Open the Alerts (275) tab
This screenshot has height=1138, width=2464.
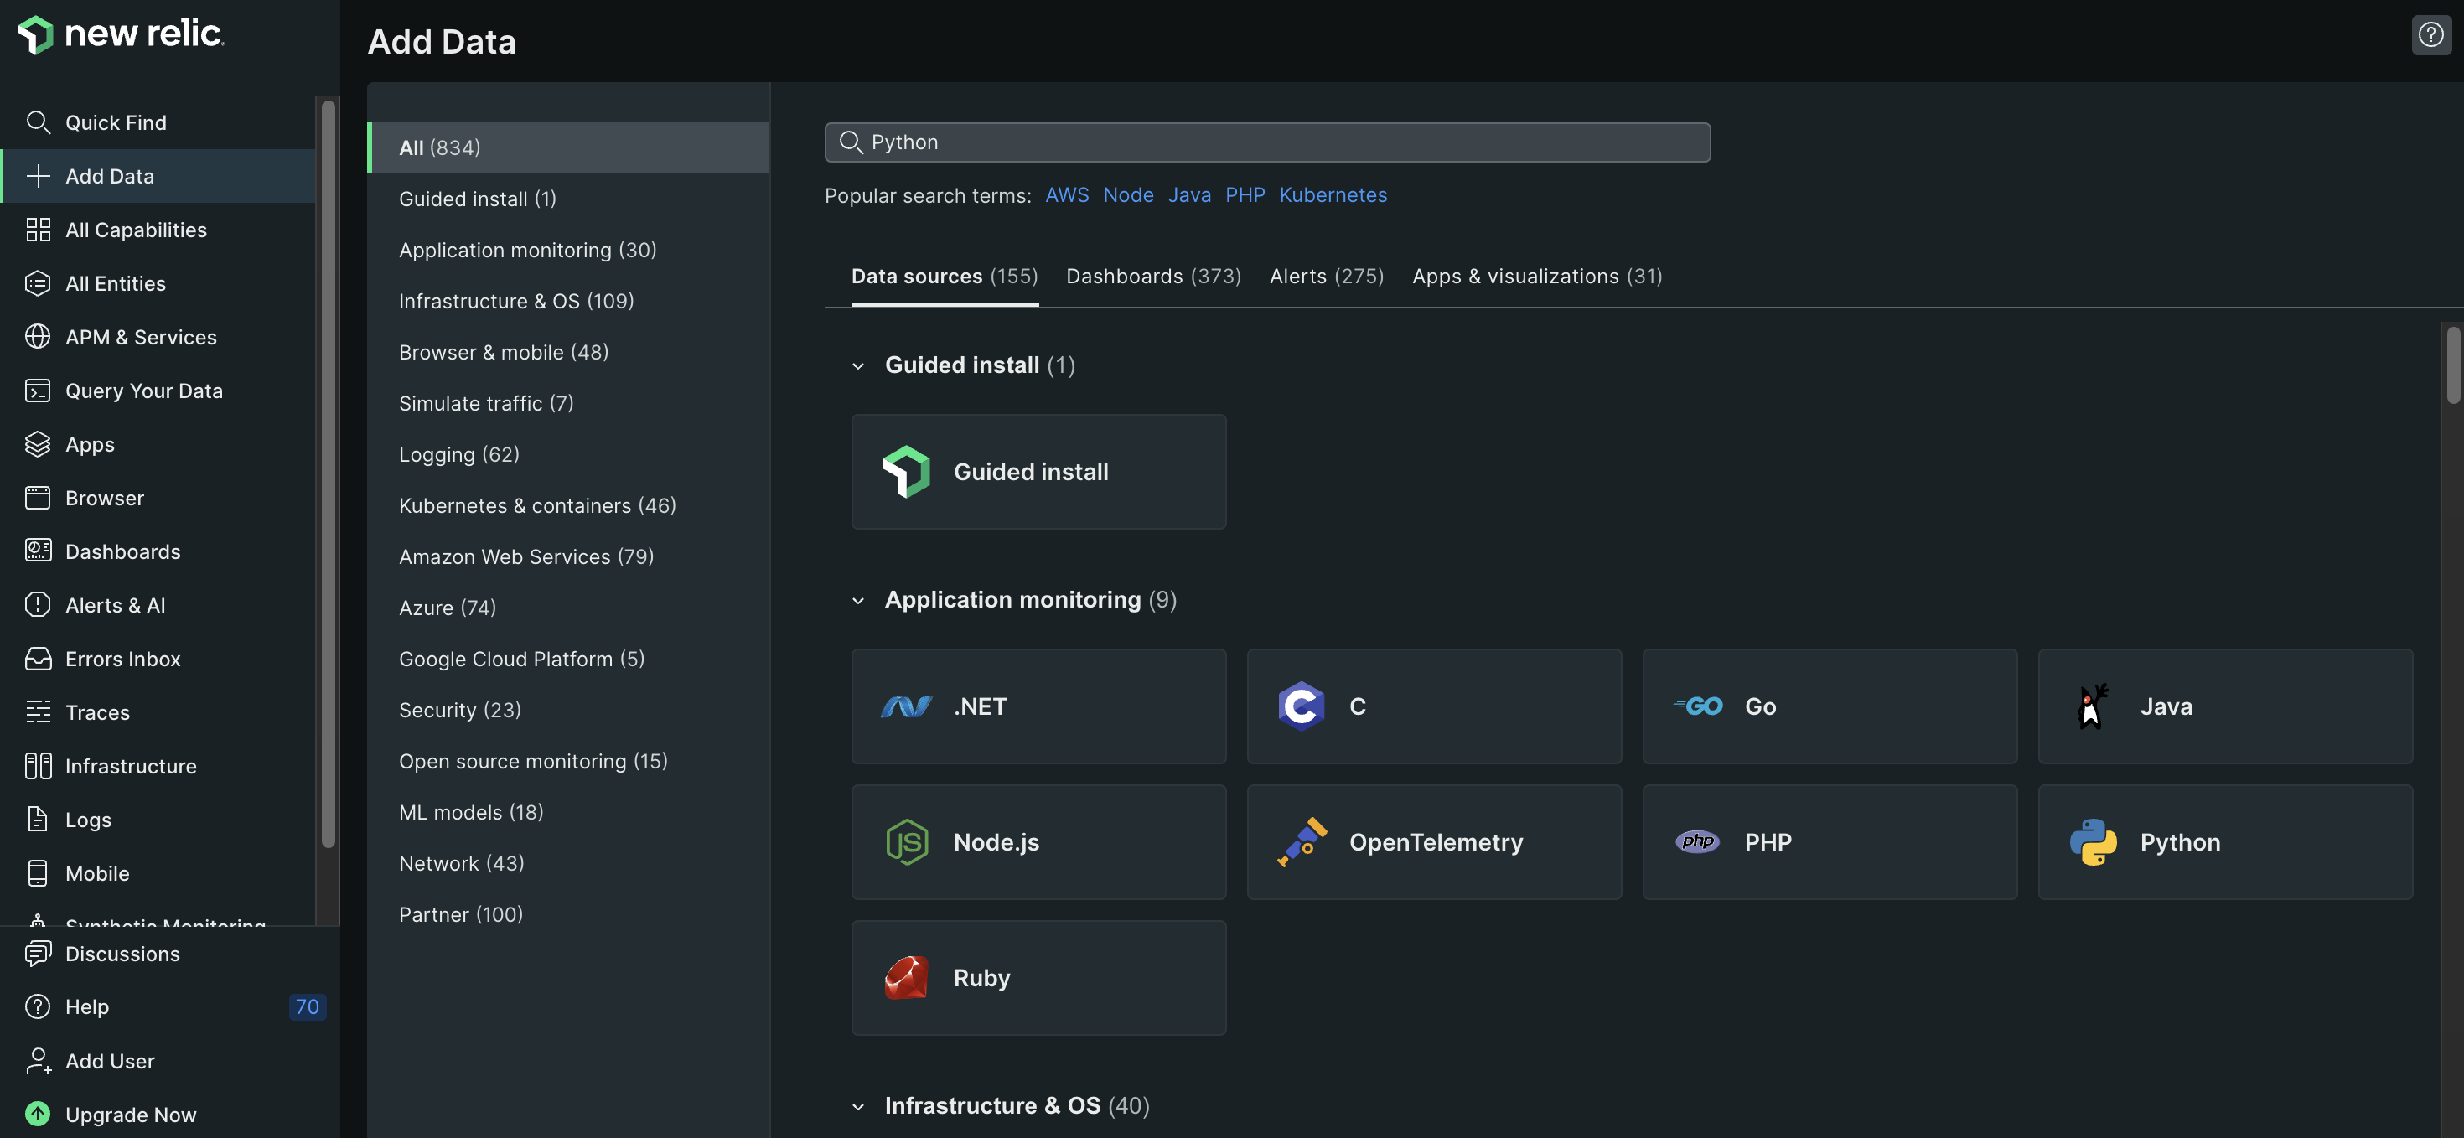(x=1326, y=277)
